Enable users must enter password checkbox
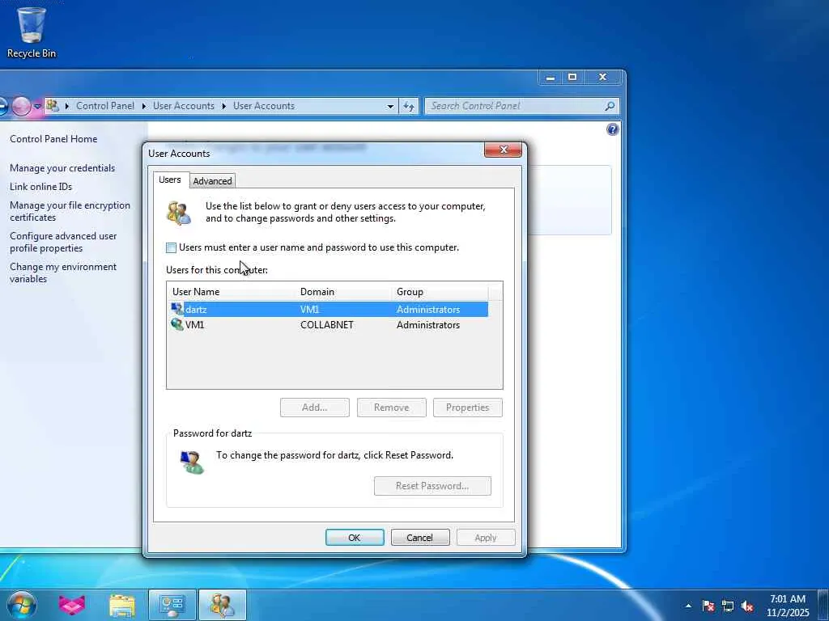Screen dimensions: 829x621 click(x=172, y=247)
